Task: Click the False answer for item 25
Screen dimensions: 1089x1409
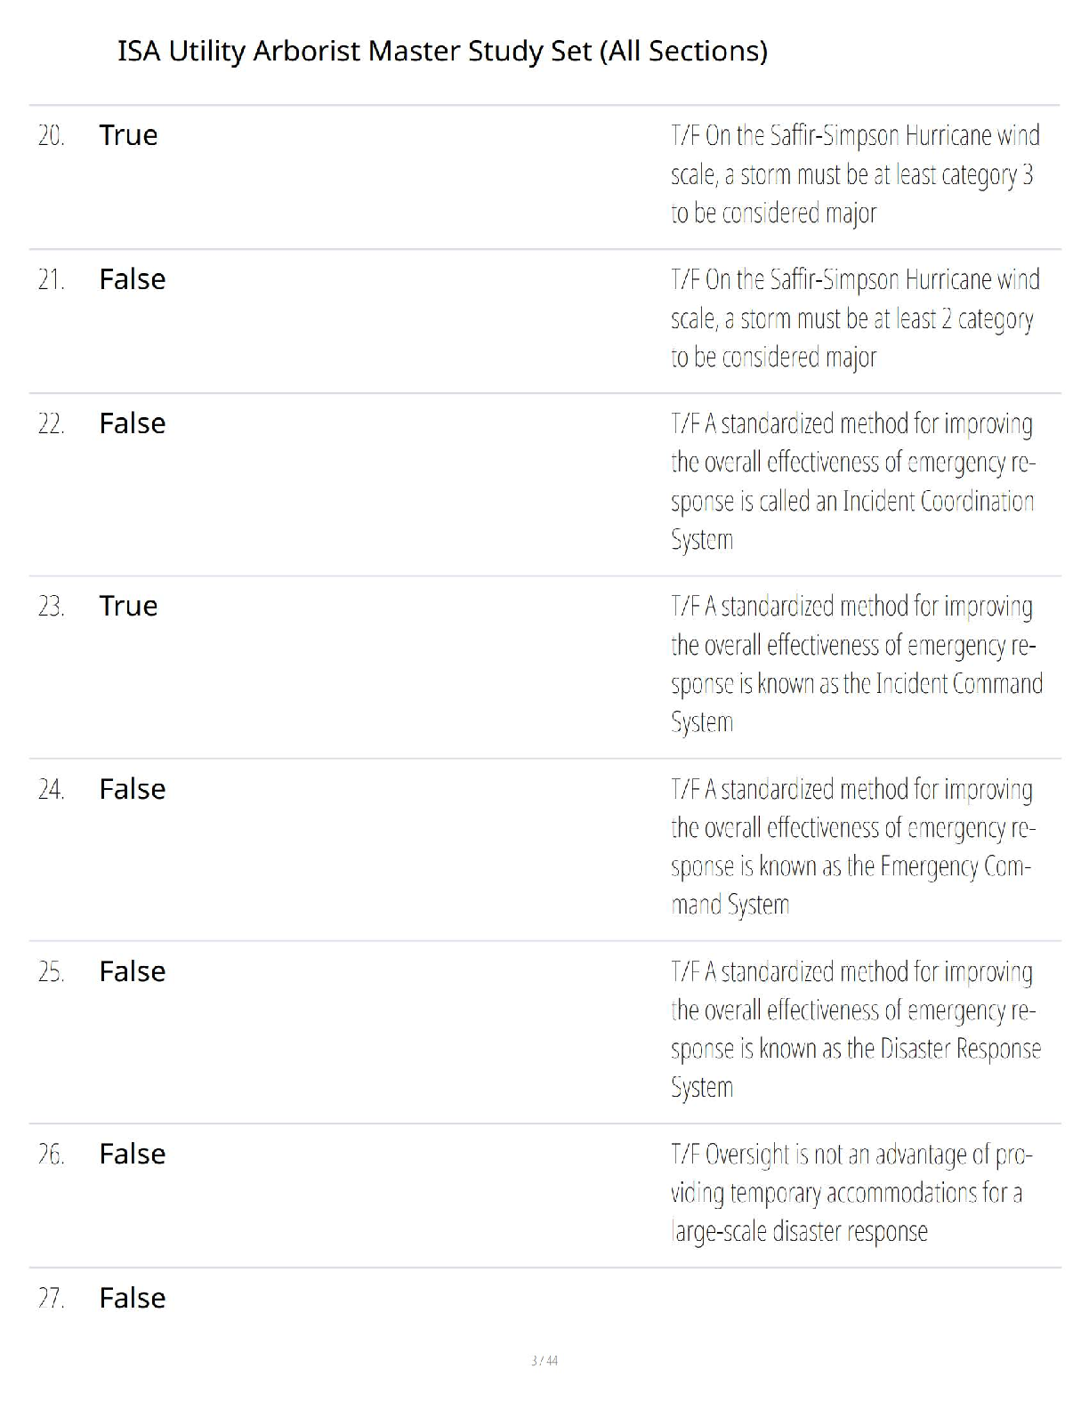Action: point(132,971)
